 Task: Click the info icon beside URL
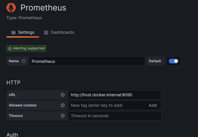point(63,95)
